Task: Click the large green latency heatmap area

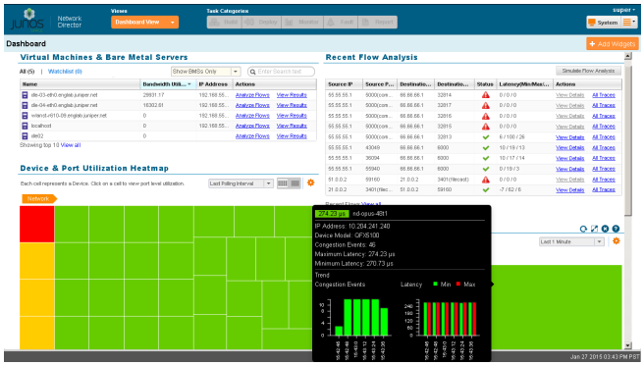Action: 557,307
